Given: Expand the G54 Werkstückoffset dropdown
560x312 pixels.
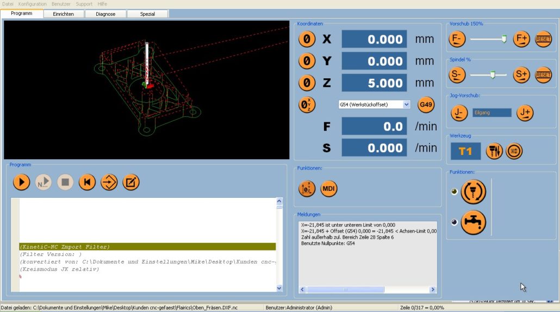Looking at the screenshot, I should coord(407,104).
